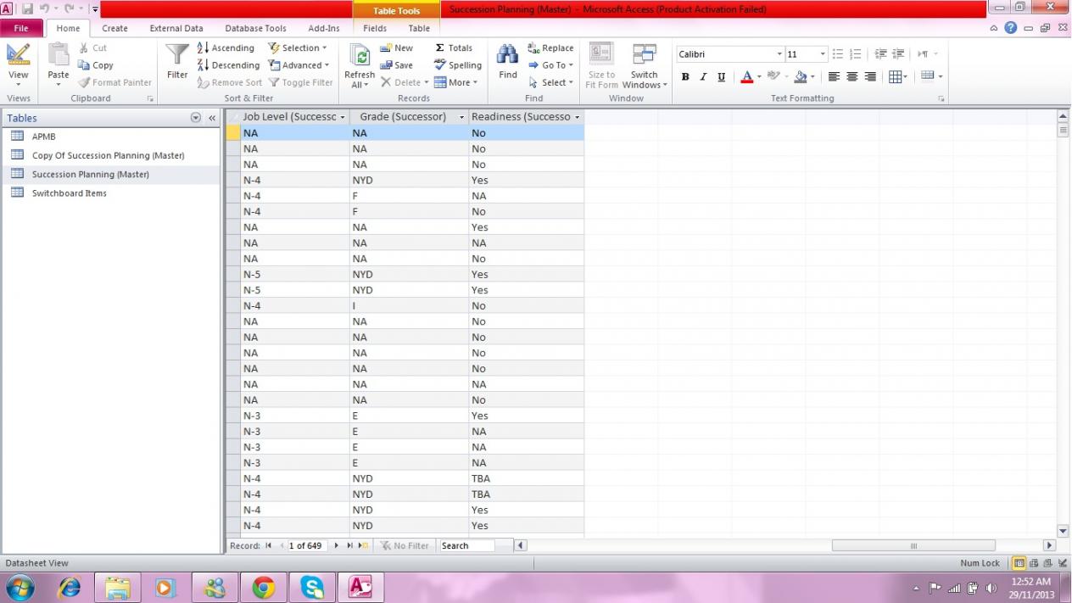Open the Text Formatting dialog launcher
1072x603 pixels.
pyautogui.click(x=941, y=99)
